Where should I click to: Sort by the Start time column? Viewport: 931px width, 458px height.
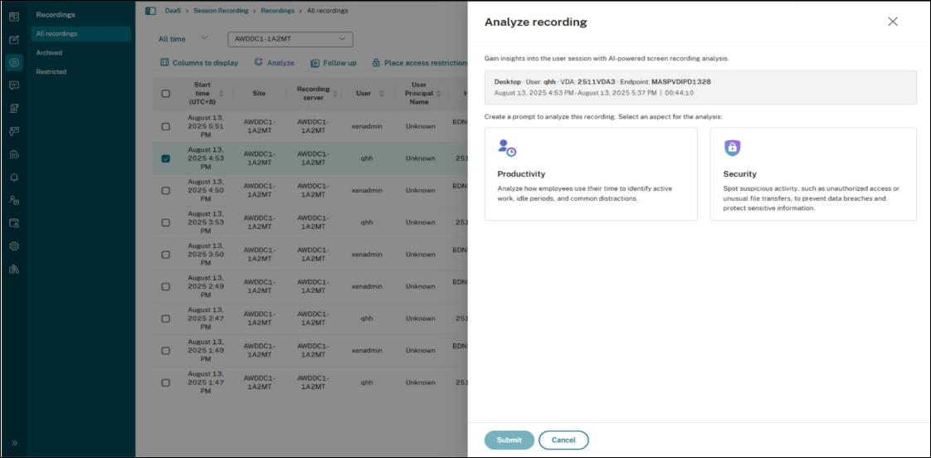(x=203, y=94)
